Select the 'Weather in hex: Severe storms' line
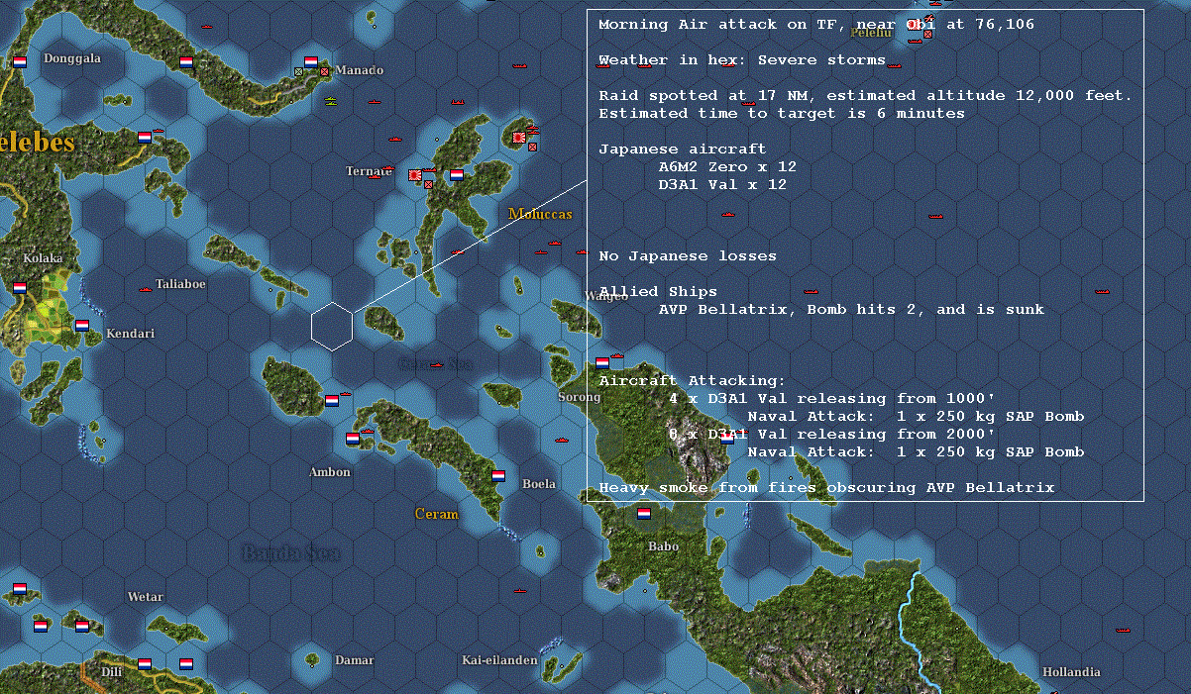 [x=742, y=59]
